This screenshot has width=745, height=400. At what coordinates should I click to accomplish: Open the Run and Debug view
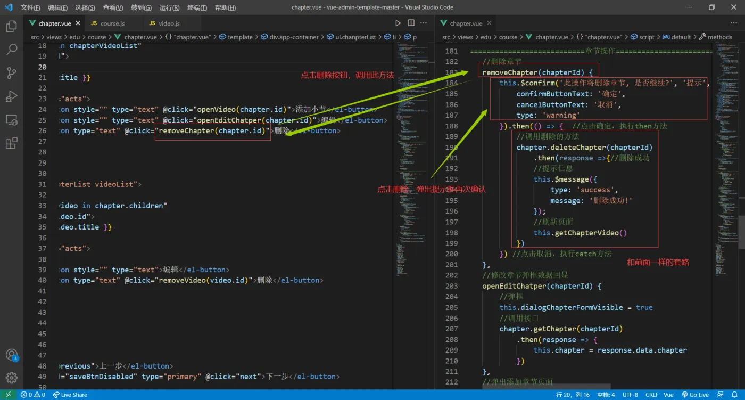click(11, 96)
